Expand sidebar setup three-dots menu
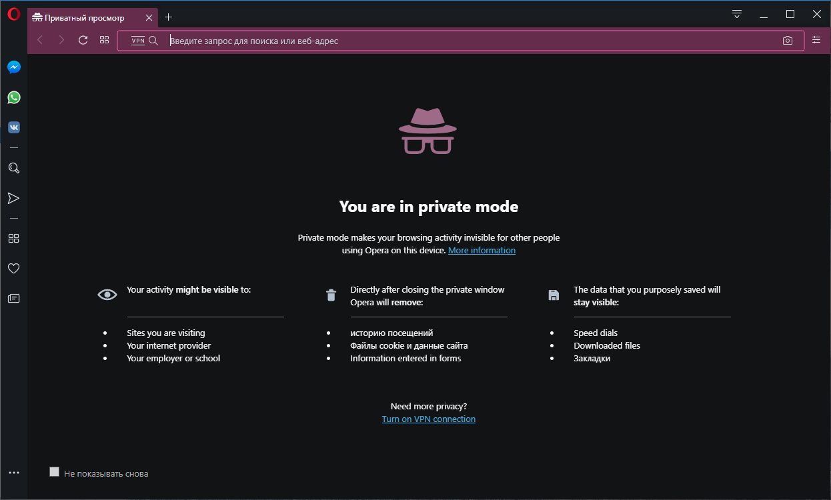Viewport: 831px width, 500px height. point(14,473)
